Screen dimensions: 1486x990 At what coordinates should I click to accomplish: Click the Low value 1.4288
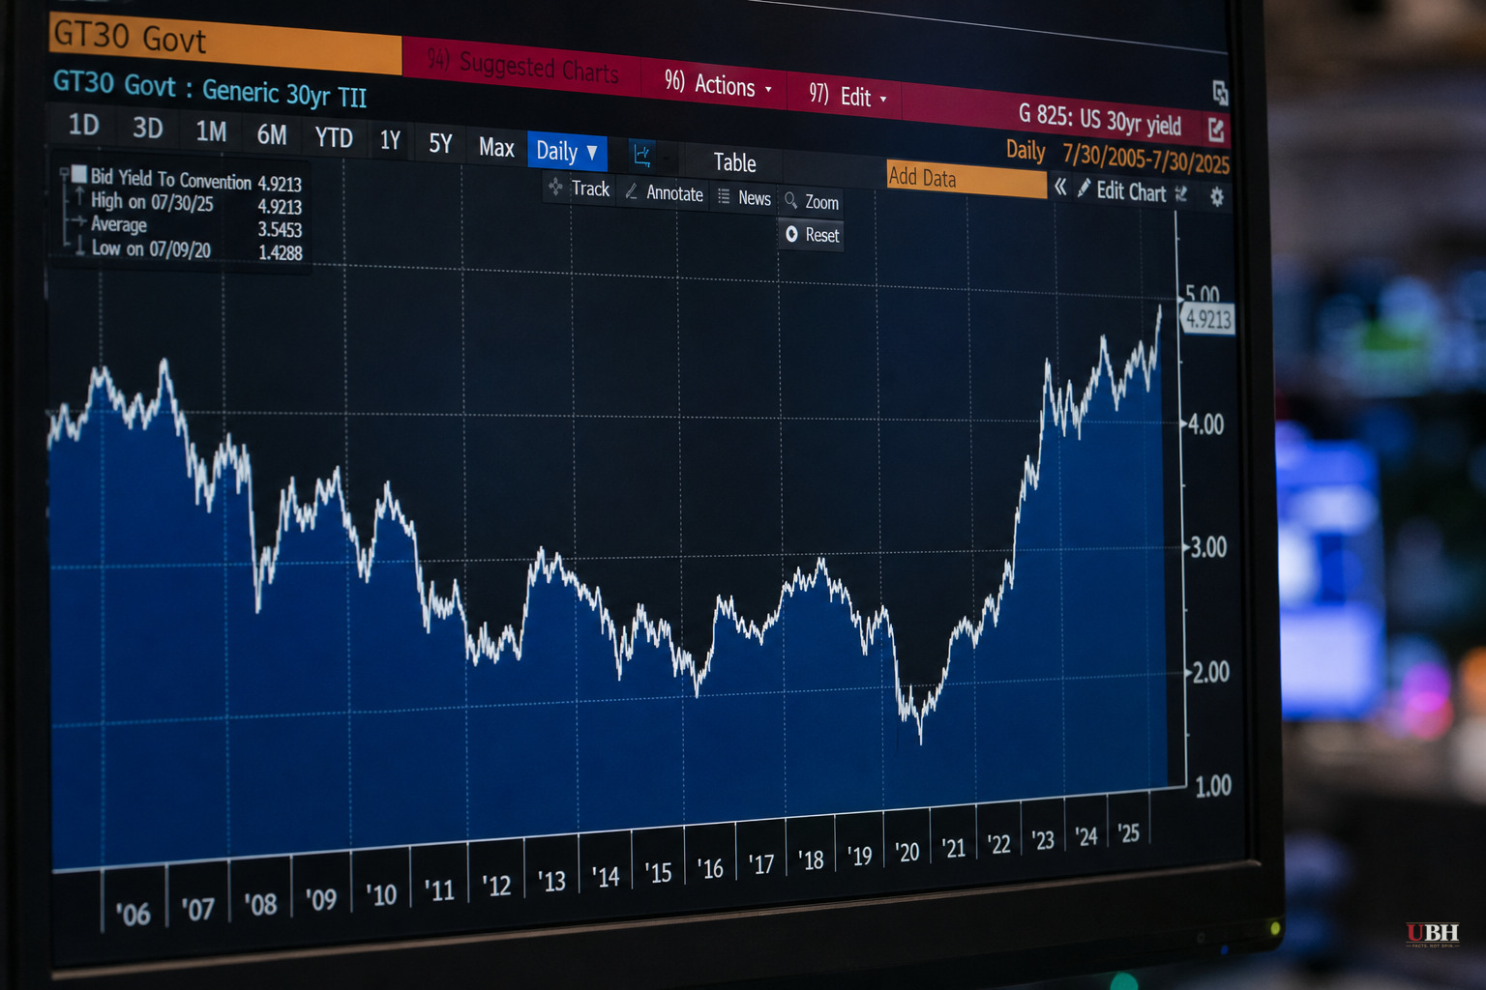pos(280,252)
